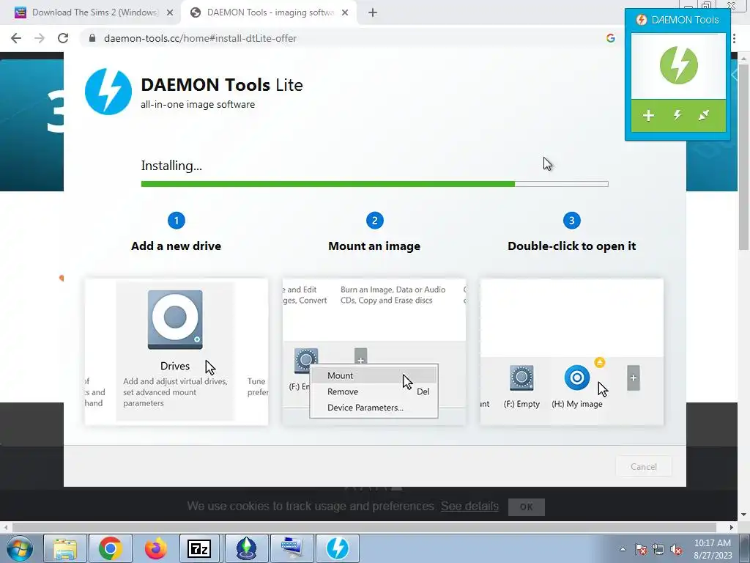
Task: Click the Installing progress bar
Action: tap(374, 184)
